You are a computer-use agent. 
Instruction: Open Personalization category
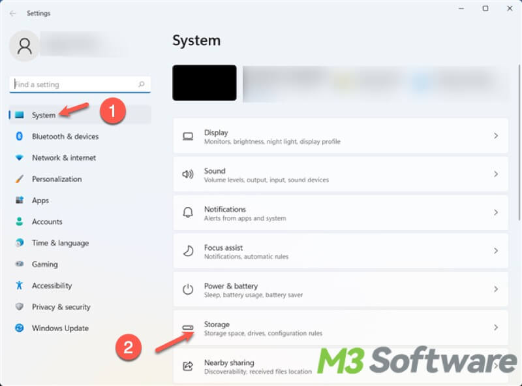click(80, 179)
